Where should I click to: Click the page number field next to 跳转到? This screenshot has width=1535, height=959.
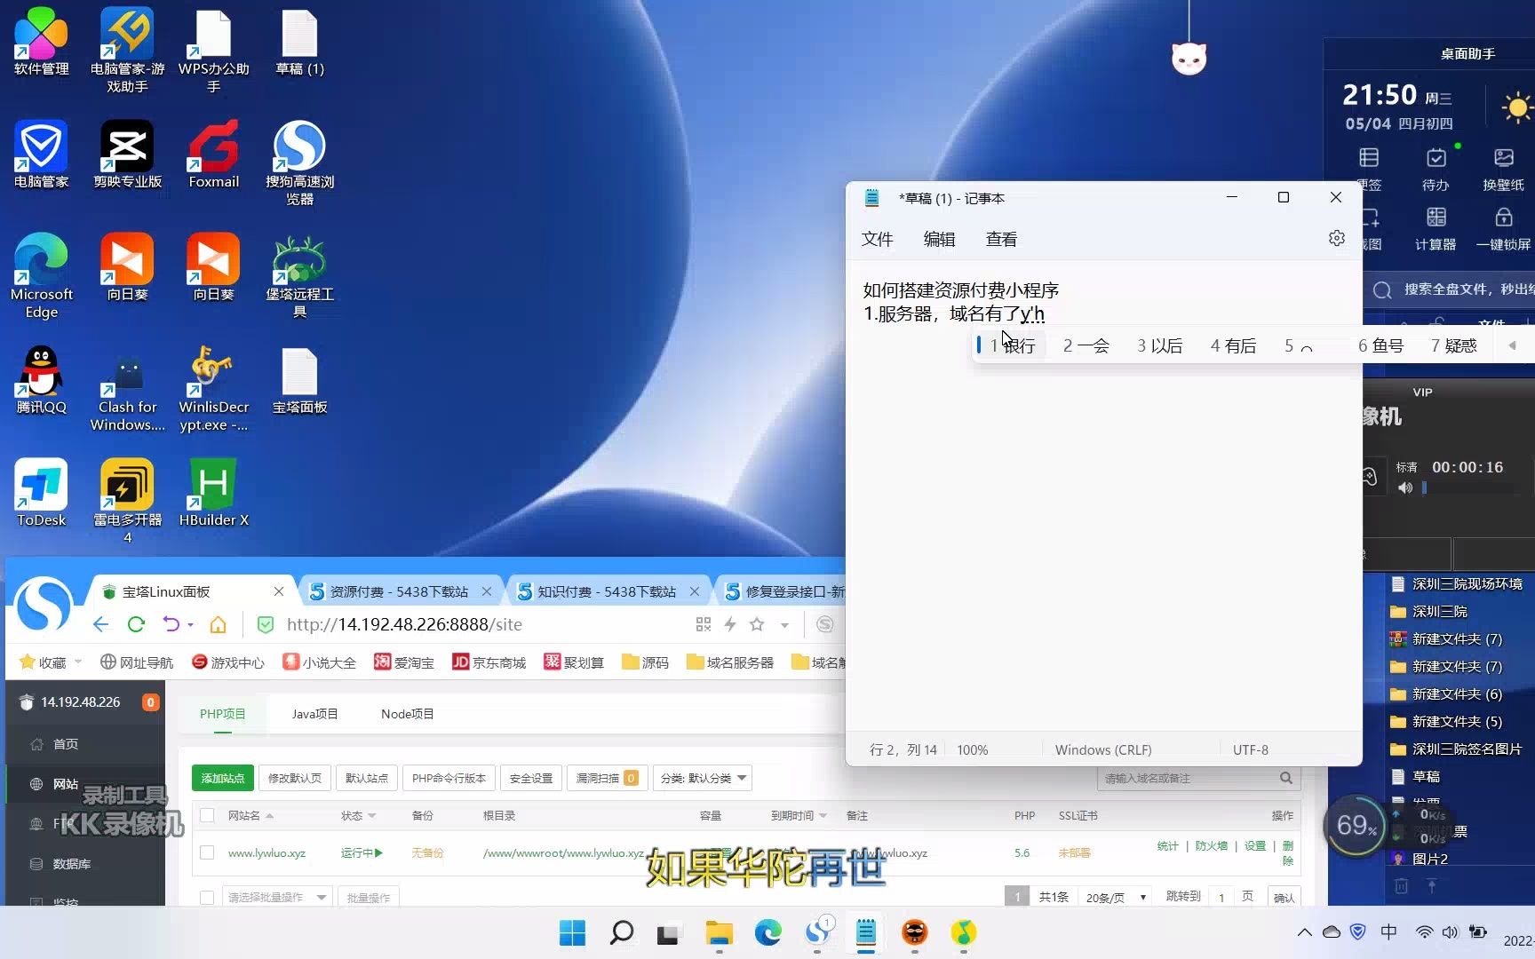tap(1221, 897)
